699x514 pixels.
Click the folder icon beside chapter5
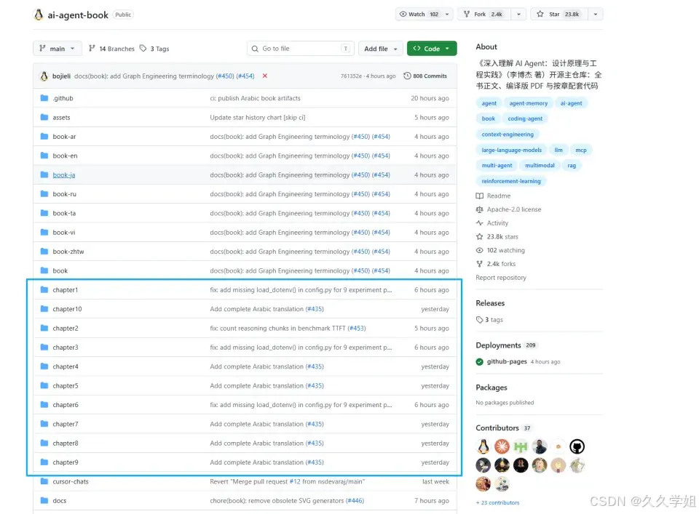(44, 385)
